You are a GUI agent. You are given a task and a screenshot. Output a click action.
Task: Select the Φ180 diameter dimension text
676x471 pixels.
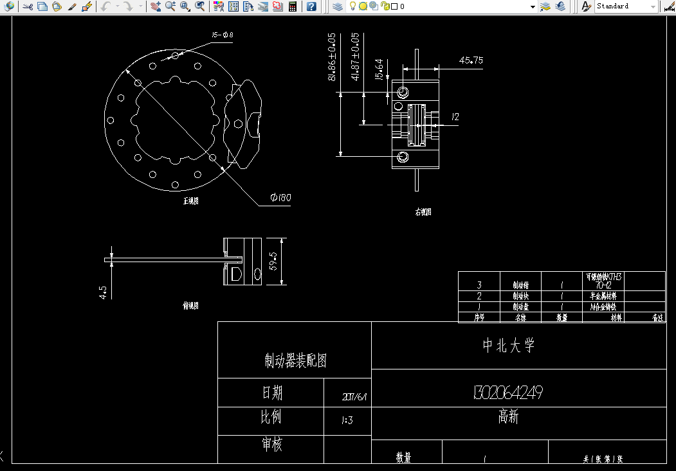[x=280, y=198]
